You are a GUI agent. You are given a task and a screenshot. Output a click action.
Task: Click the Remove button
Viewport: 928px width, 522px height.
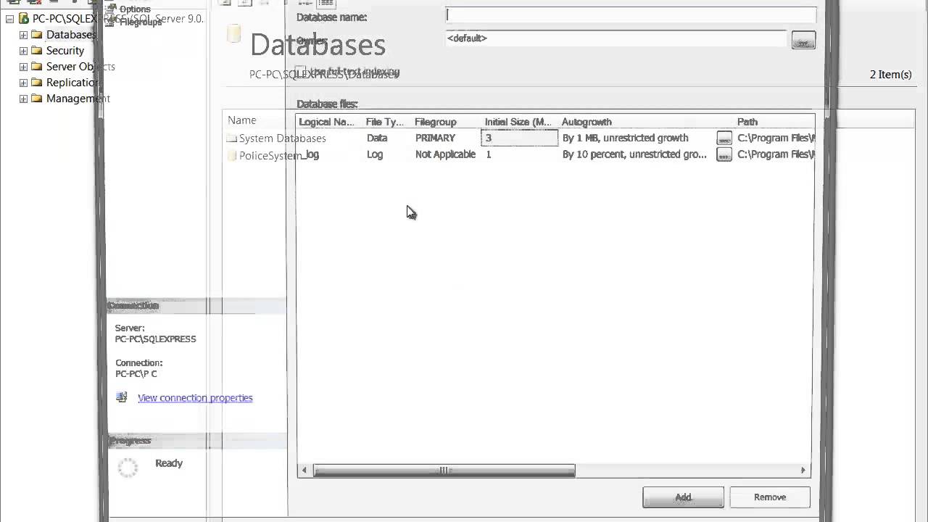[770, 497]
